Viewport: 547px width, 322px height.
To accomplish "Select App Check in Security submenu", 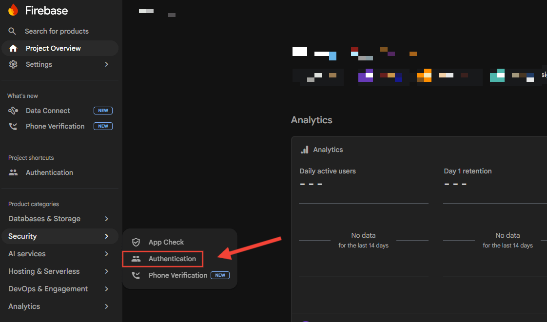I will point(166,242).
